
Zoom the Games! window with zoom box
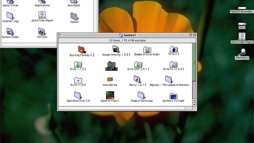click(x=190, y=35)
